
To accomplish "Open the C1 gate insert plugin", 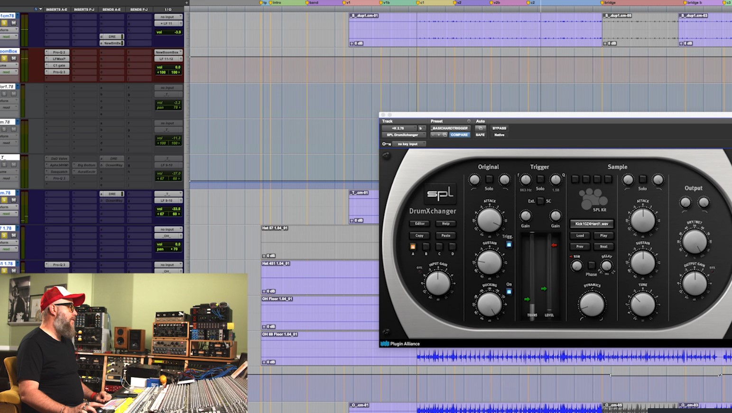I will tap(57, 65).
